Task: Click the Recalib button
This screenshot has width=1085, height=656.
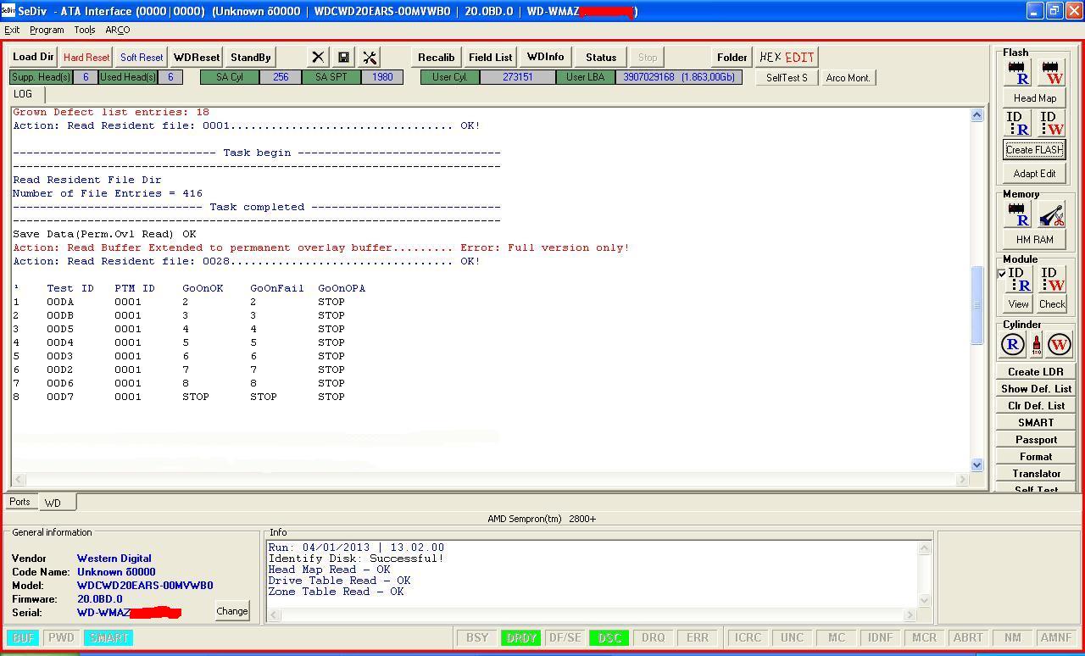Action: pyautogui.click(x=437, y=57)
